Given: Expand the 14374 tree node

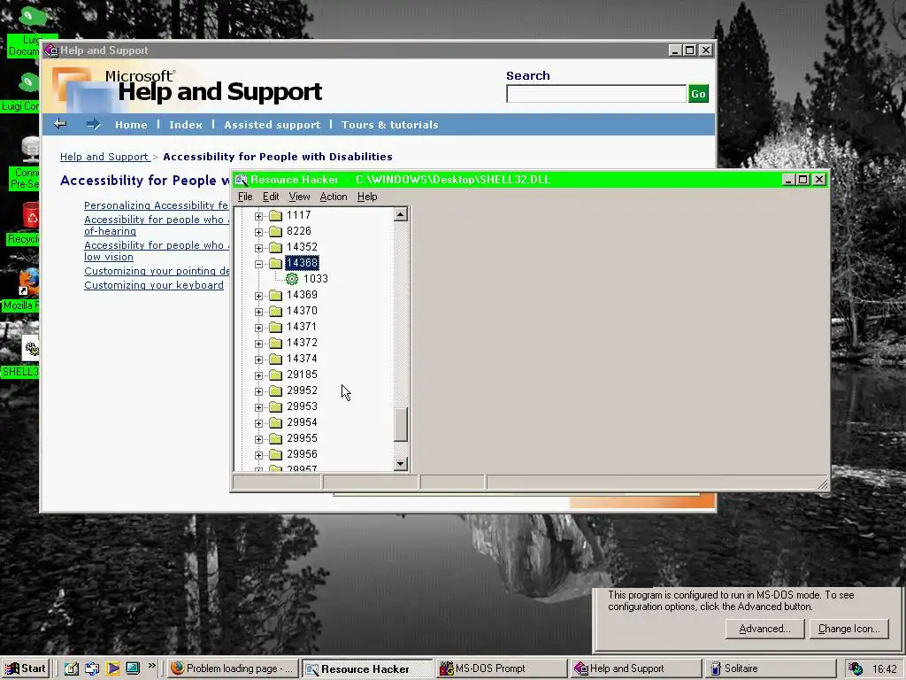Looking at the screenshot, I should point(259,359).
